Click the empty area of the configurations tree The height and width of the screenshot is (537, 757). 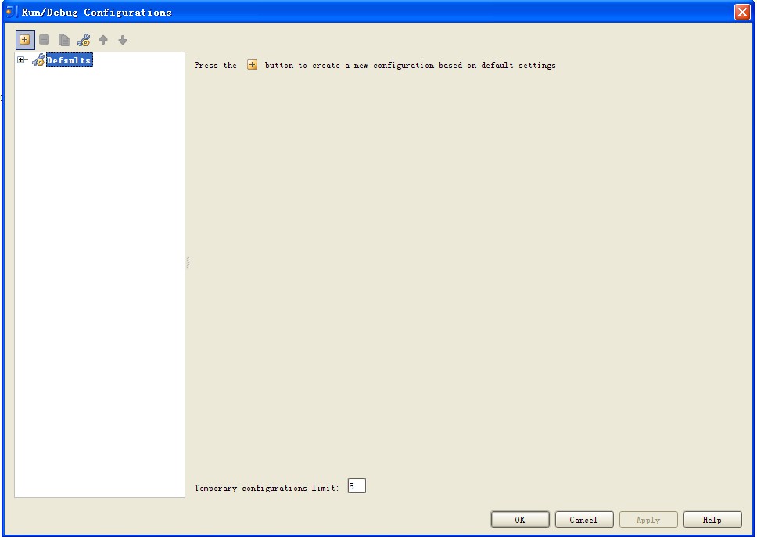tap(98, 274)
